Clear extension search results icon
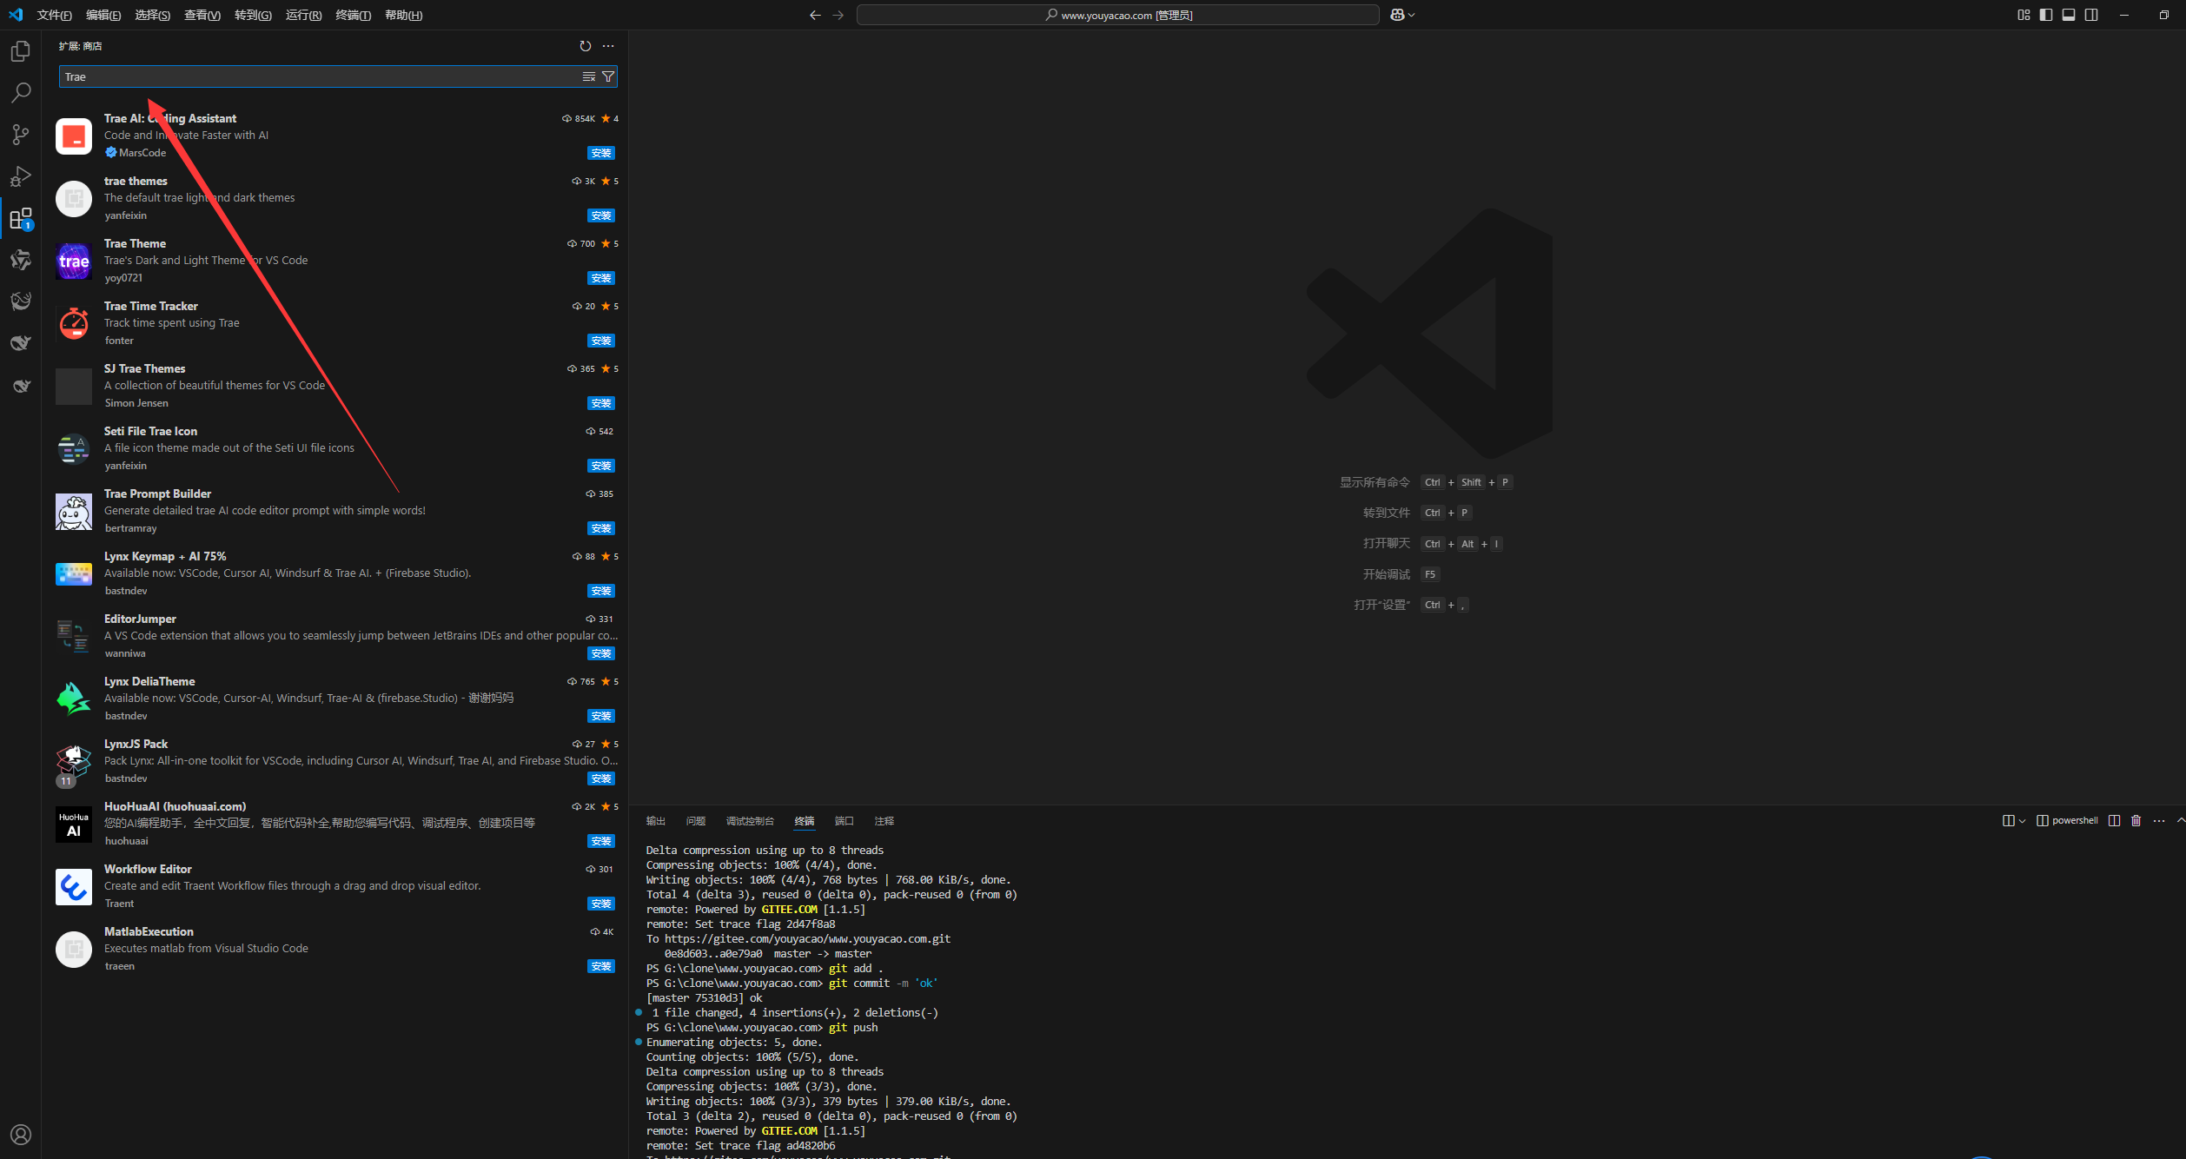This screenshot has height=1159, width=2186. point(589,76)
